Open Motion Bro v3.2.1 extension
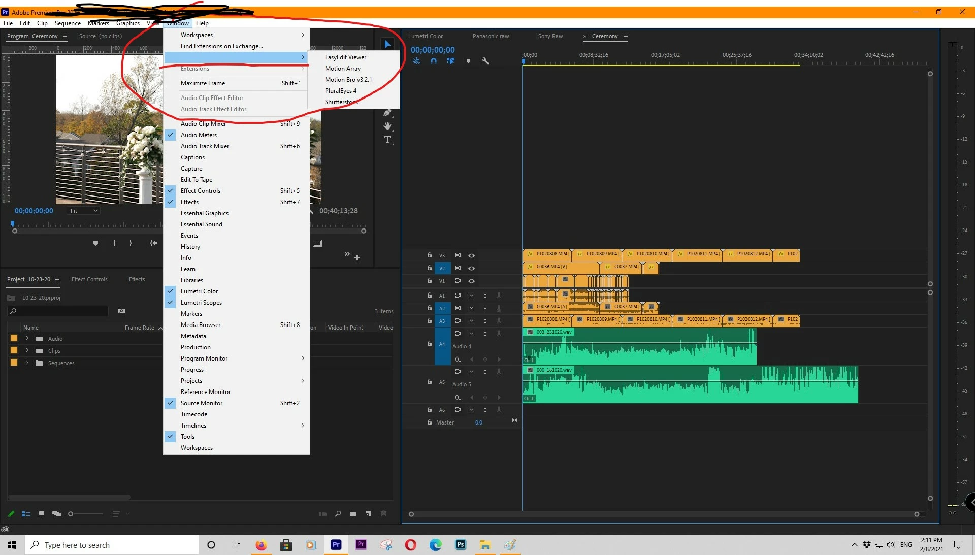This screenshot has height=555, width=975. [x=348, y=80]
